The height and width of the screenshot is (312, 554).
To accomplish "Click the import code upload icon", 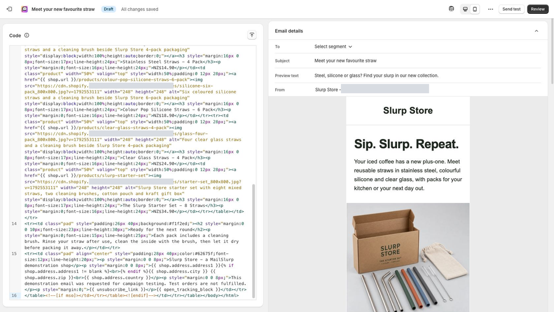I will pos(252,35).
